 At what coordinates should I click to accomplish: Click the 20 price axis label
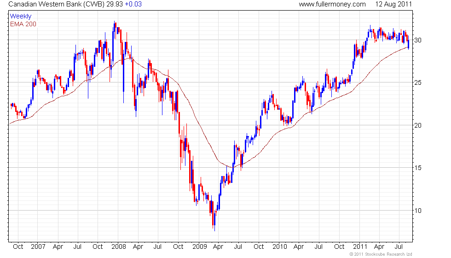(418, 125)
